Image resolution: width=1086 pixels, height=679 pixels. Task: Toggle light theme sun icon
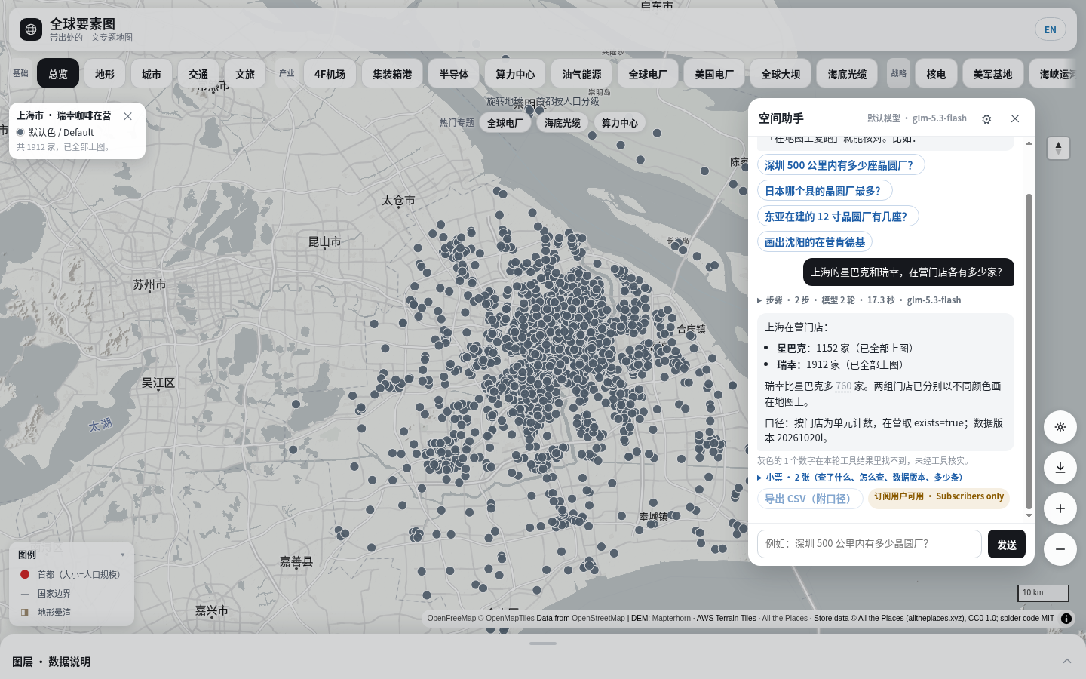click(1060, 427)
